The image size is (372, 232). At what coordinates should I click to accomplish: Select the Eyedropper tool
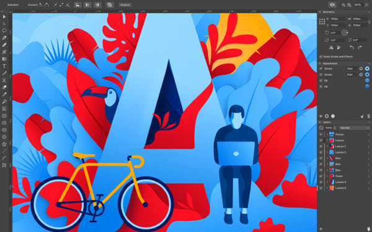coord(4,95)
